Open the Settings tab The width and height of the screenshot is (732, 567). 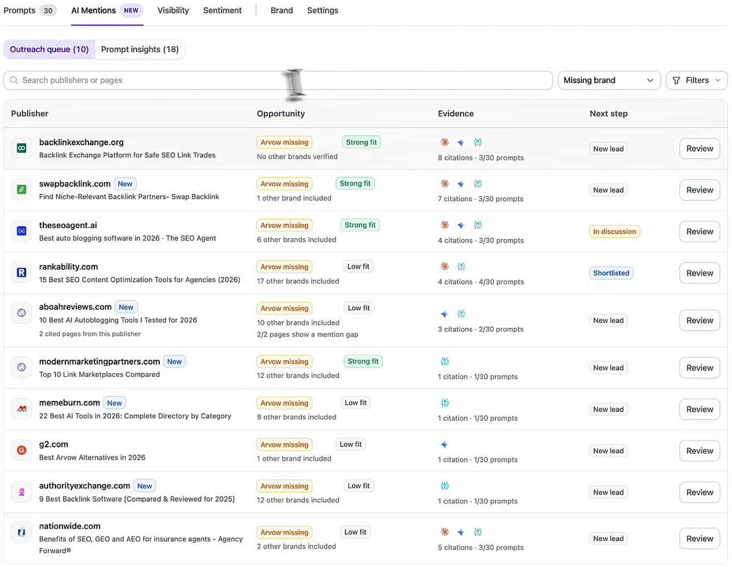coord(323,10)
